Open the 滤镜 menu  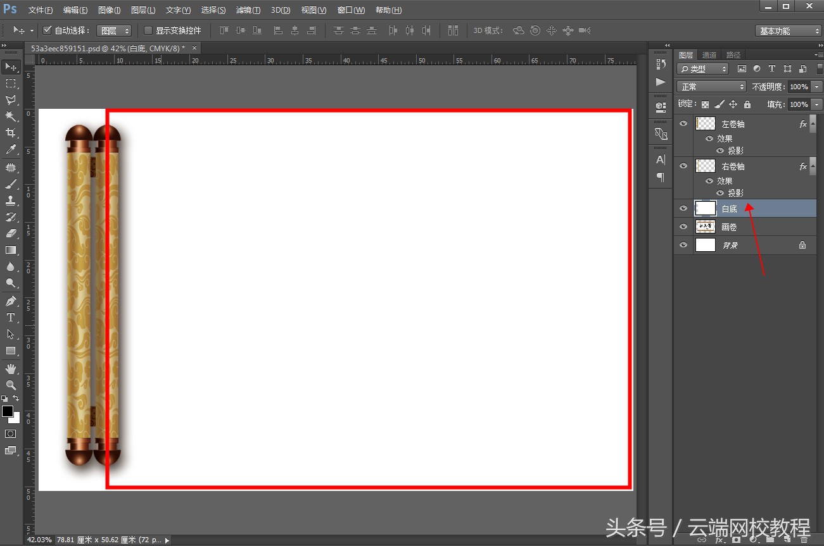(248, 9)
